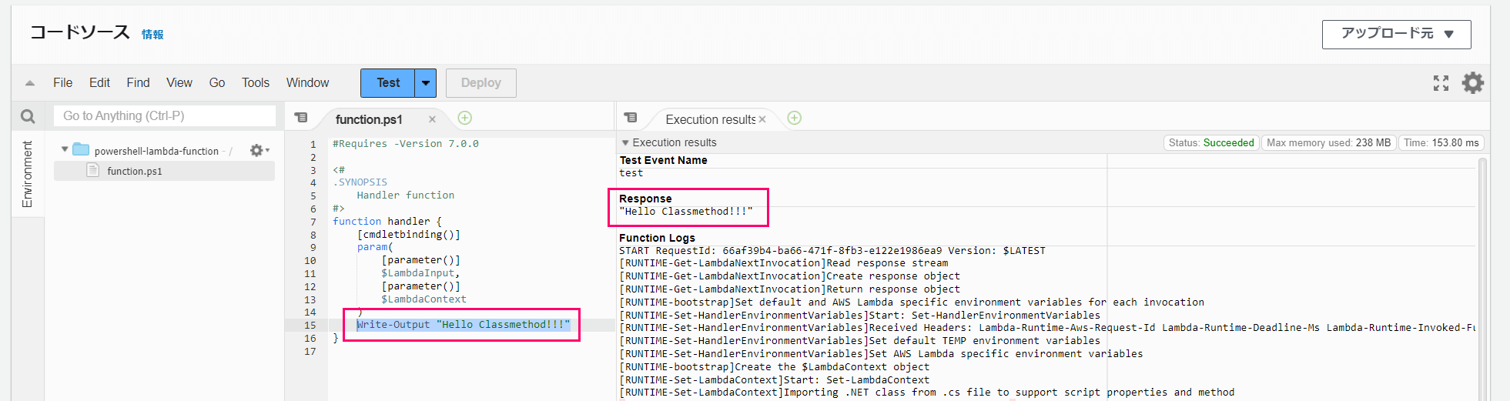Screen dimensions: 1510x401
Task: Collapse the Execution results section
Action: point(625,142)
